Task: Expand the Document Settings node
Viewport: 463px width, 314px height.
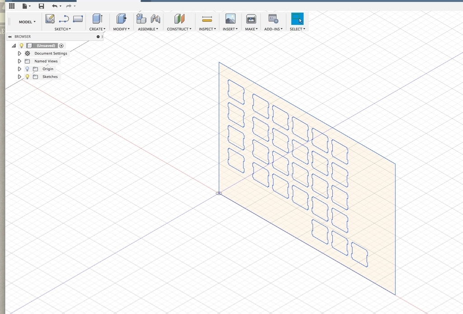Action: 19,53
